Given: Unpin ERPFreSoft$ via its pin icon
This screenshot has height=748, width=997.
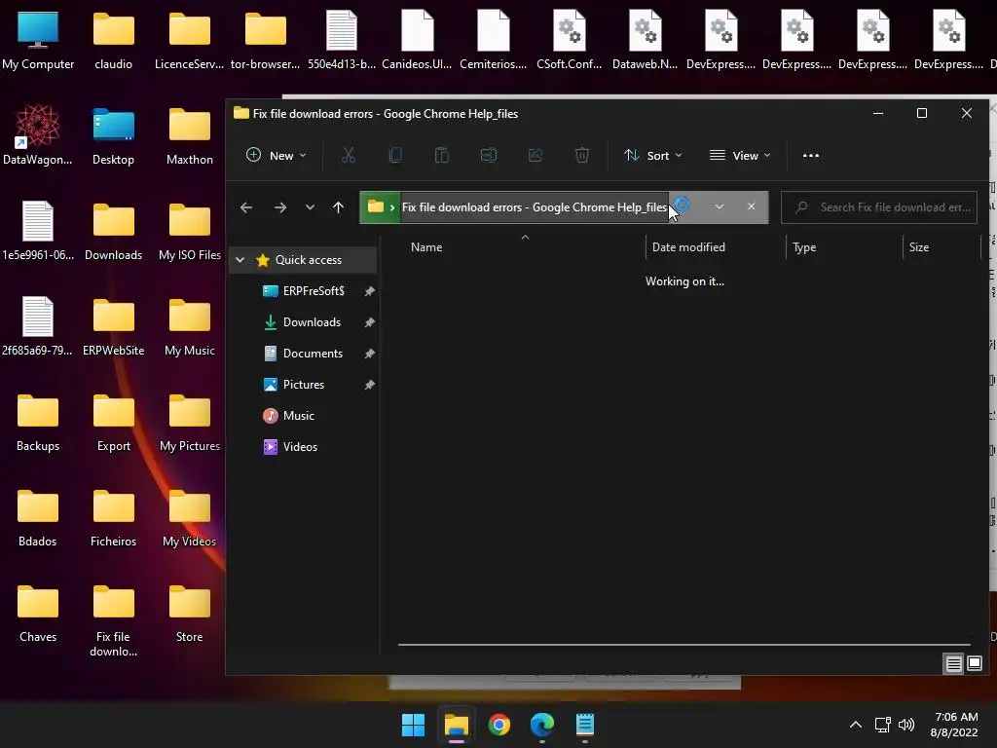Looking at the screenshot, I should 369,291.
